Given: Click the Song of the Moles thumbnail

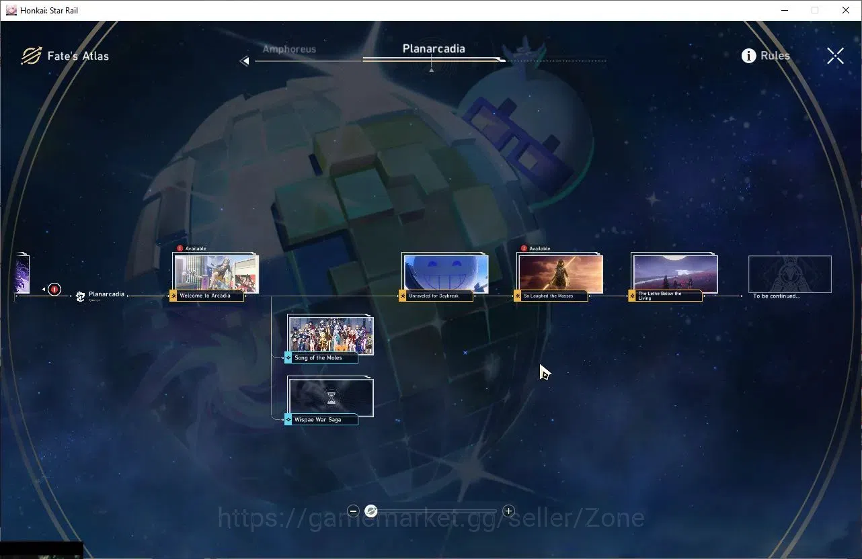Looking at the screenshot, I should tap(331, 335).
